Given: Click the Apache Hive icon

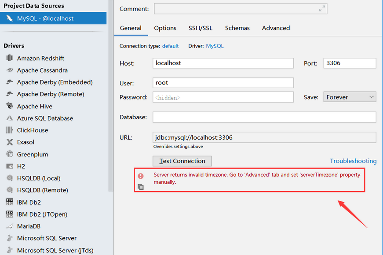Looking at the screenshot, I should (10, 106).
